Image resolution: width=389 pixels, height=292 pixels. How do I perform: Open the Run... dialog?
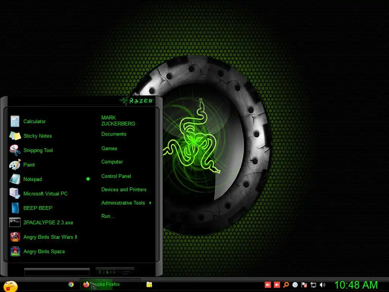tap(108, 216)
